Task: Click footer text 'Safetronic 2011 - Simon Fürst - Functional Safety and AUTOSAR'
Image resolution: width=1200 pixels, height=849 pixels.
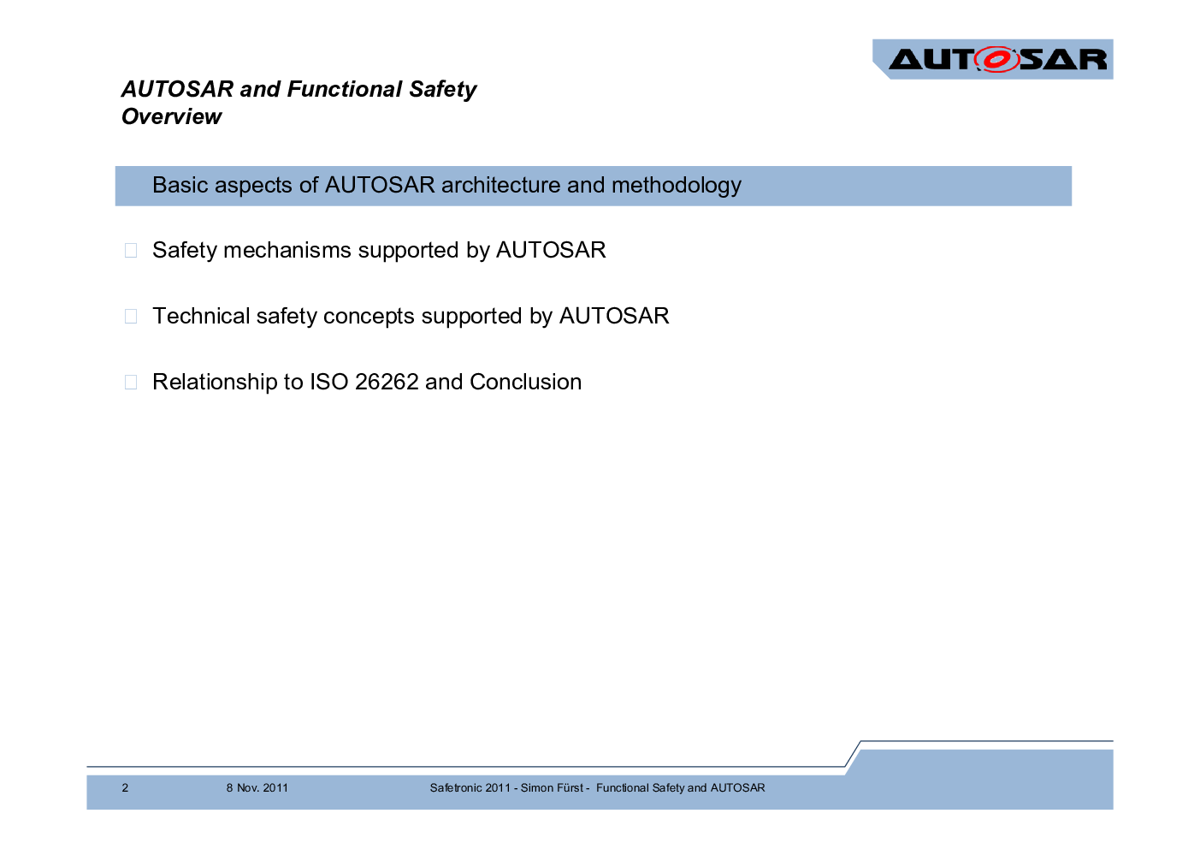Action: [x=597, y=787]
